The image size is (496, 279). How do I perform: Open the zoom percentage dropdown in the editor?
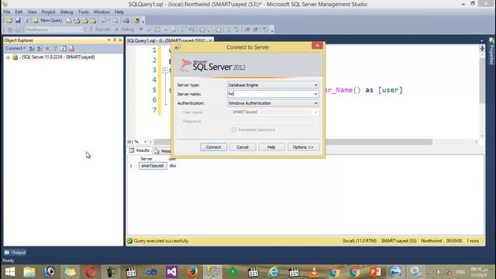point(145,142)
